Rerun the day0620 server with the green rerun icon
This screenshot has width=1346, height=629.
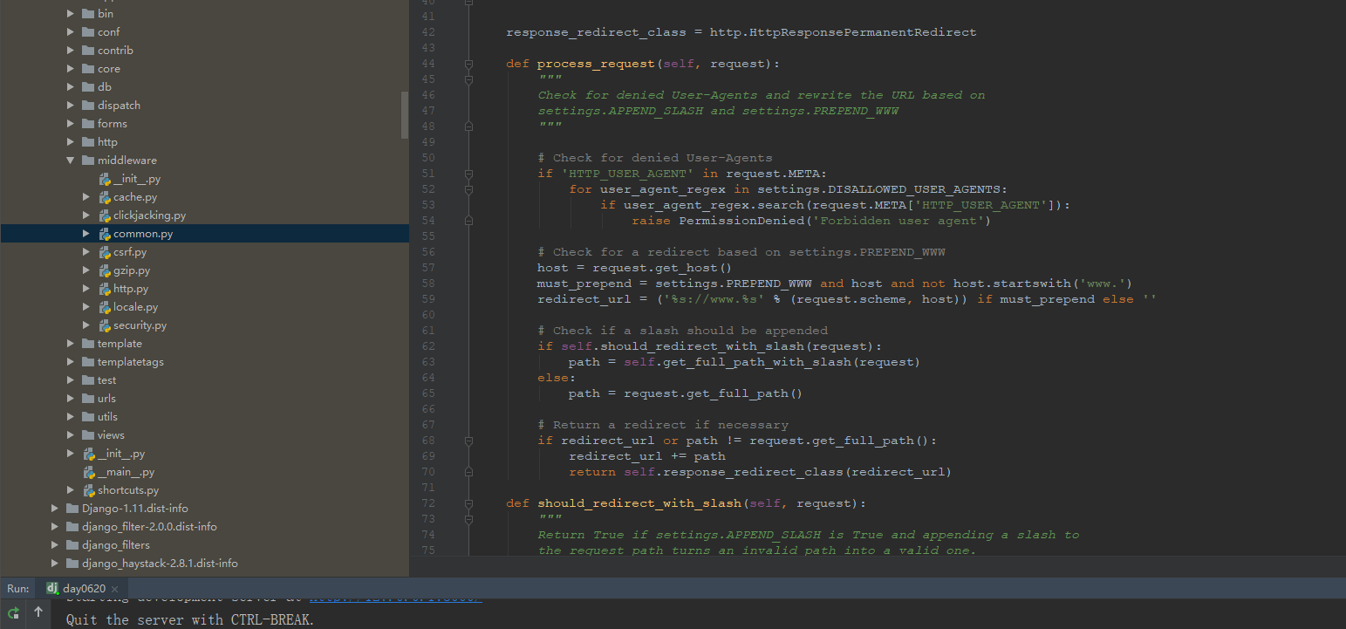[15, 613]
